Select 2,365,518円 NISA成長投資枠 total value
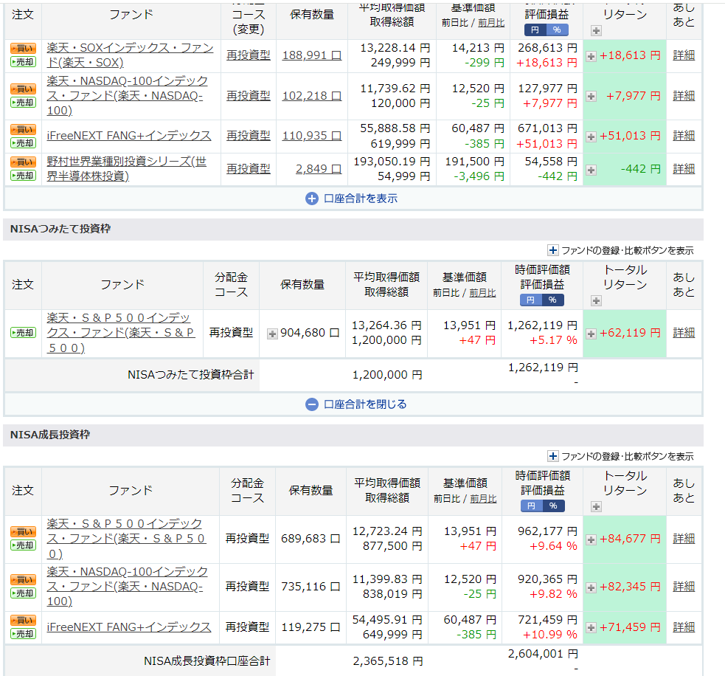The image size is (725, 676). point(387,661)
